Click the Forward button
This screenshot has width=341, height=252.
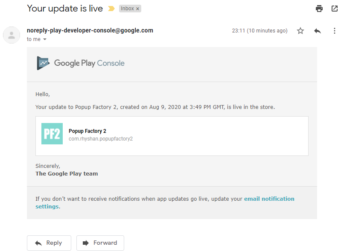pyautogui.click(x=100, y=243)
